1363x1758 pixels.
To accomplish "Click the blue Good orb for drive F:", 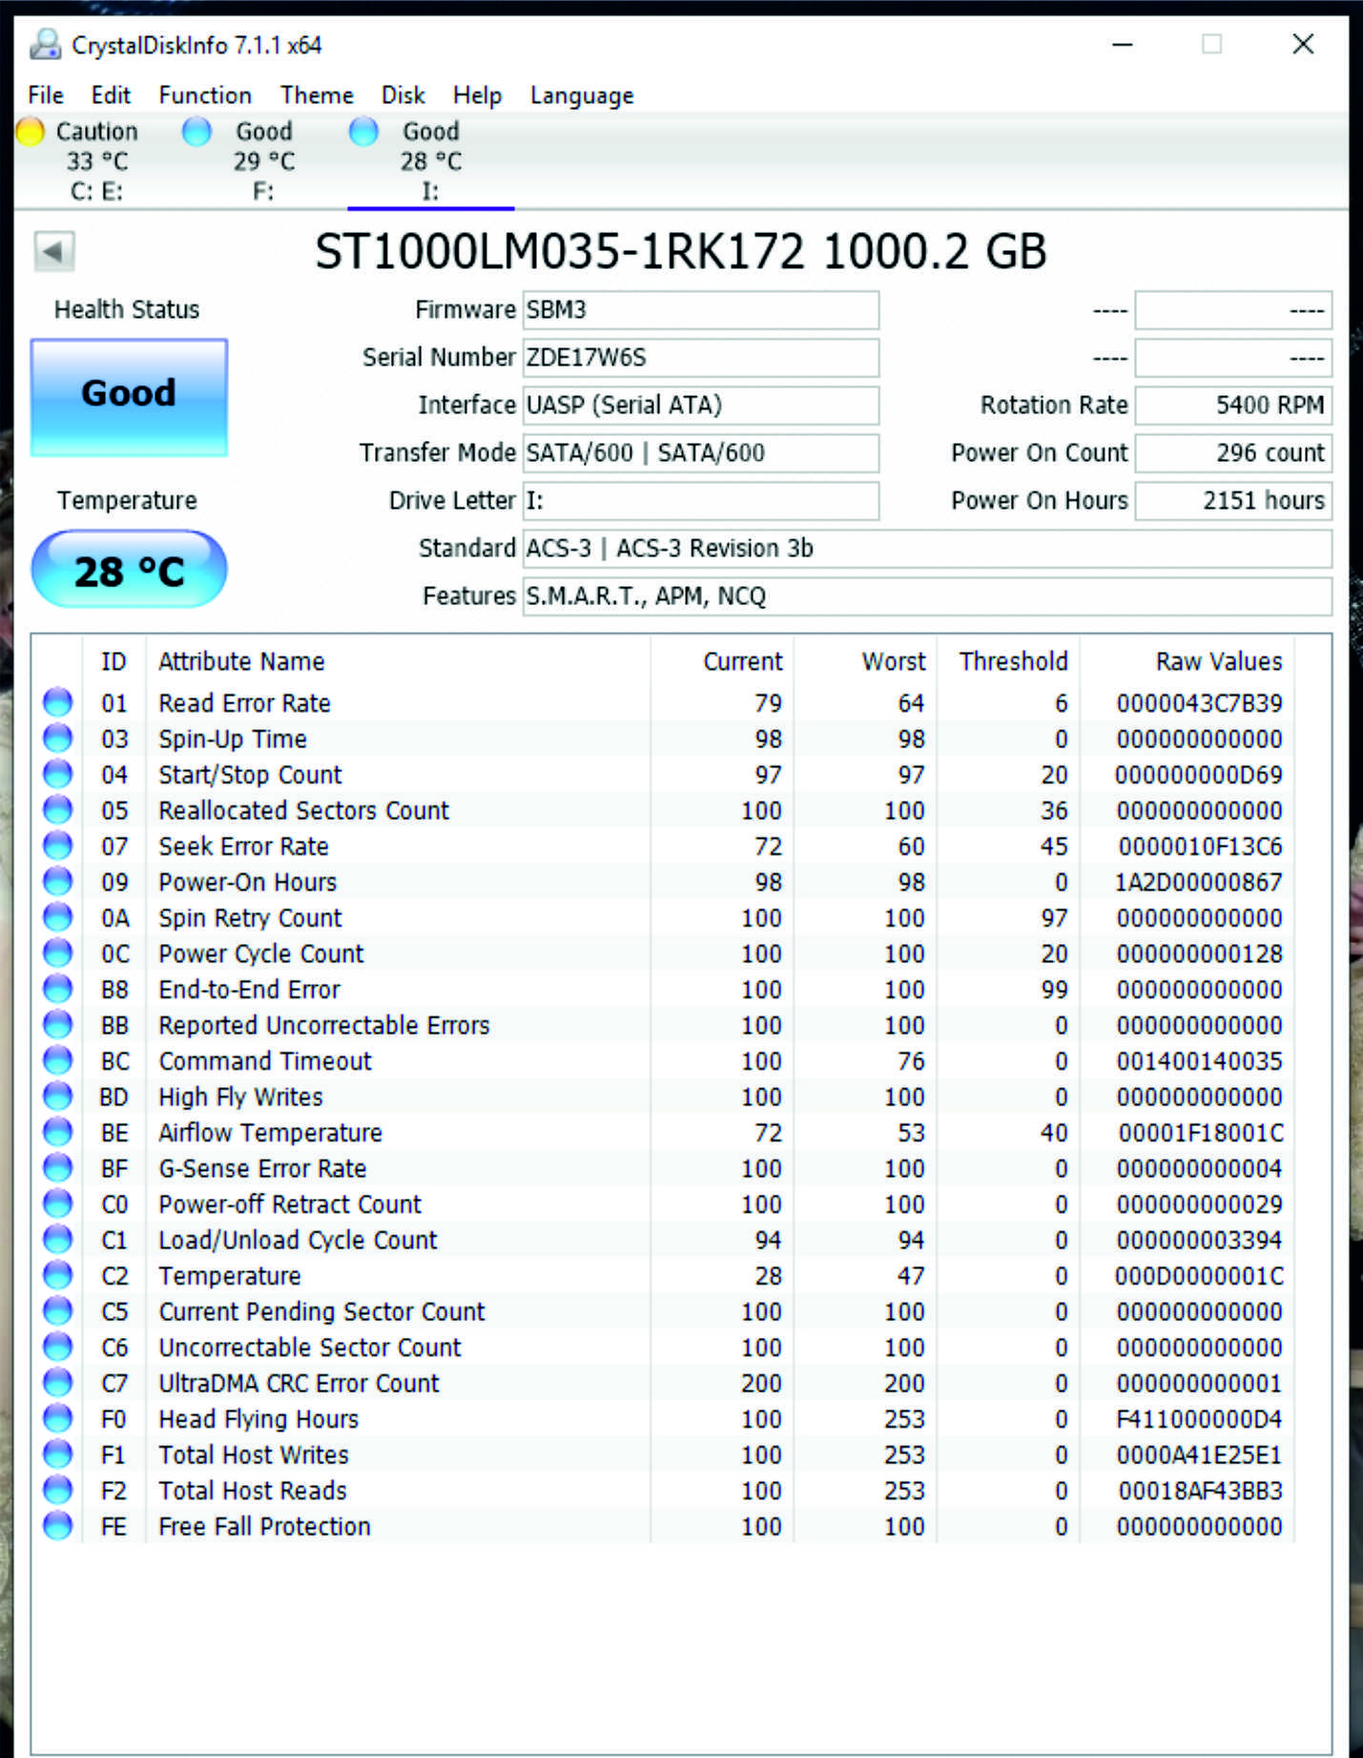I will [x=196, y=132].
